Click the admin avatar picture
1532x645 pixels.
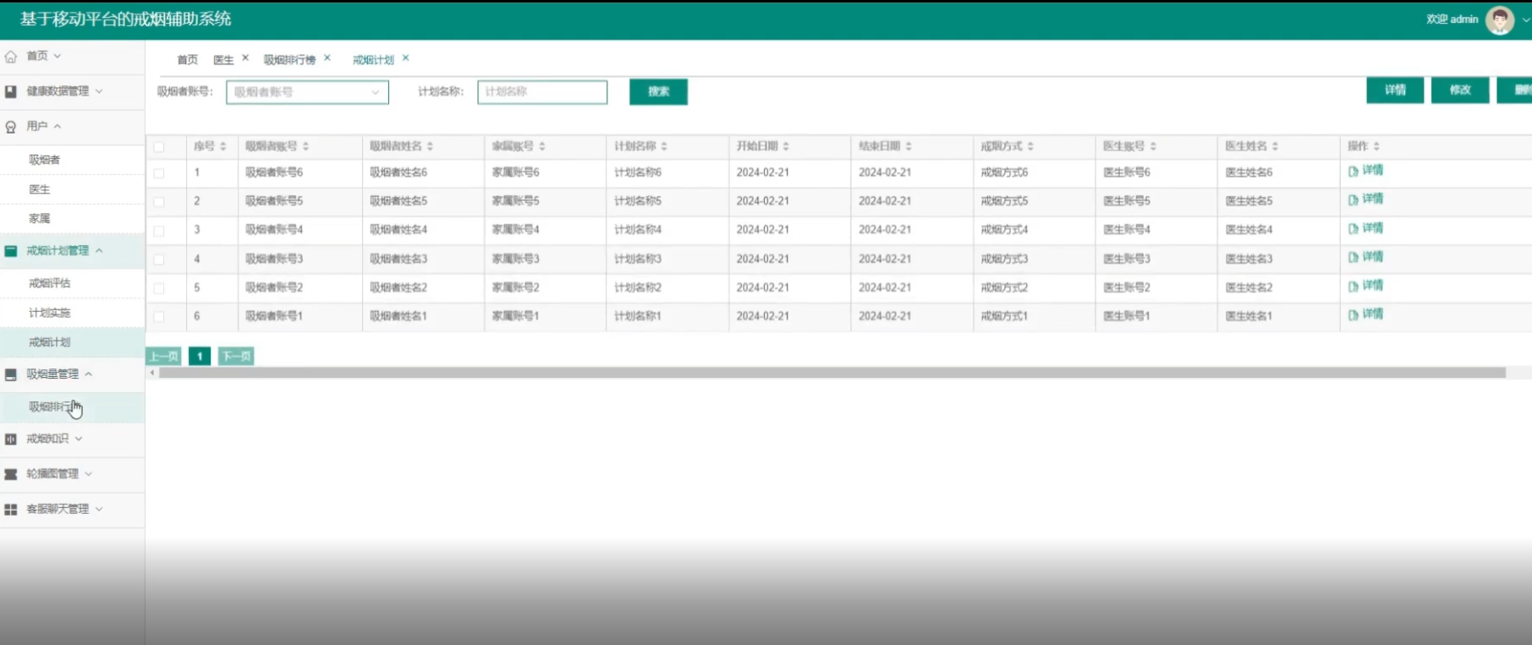click(1499, 19)
